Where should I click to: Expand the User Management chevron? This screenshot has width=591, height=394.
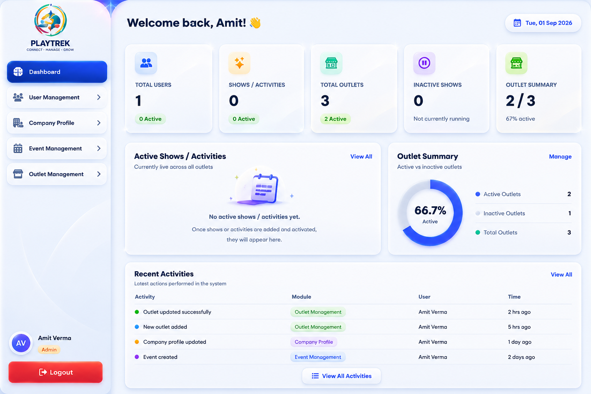tap(99, 97)
